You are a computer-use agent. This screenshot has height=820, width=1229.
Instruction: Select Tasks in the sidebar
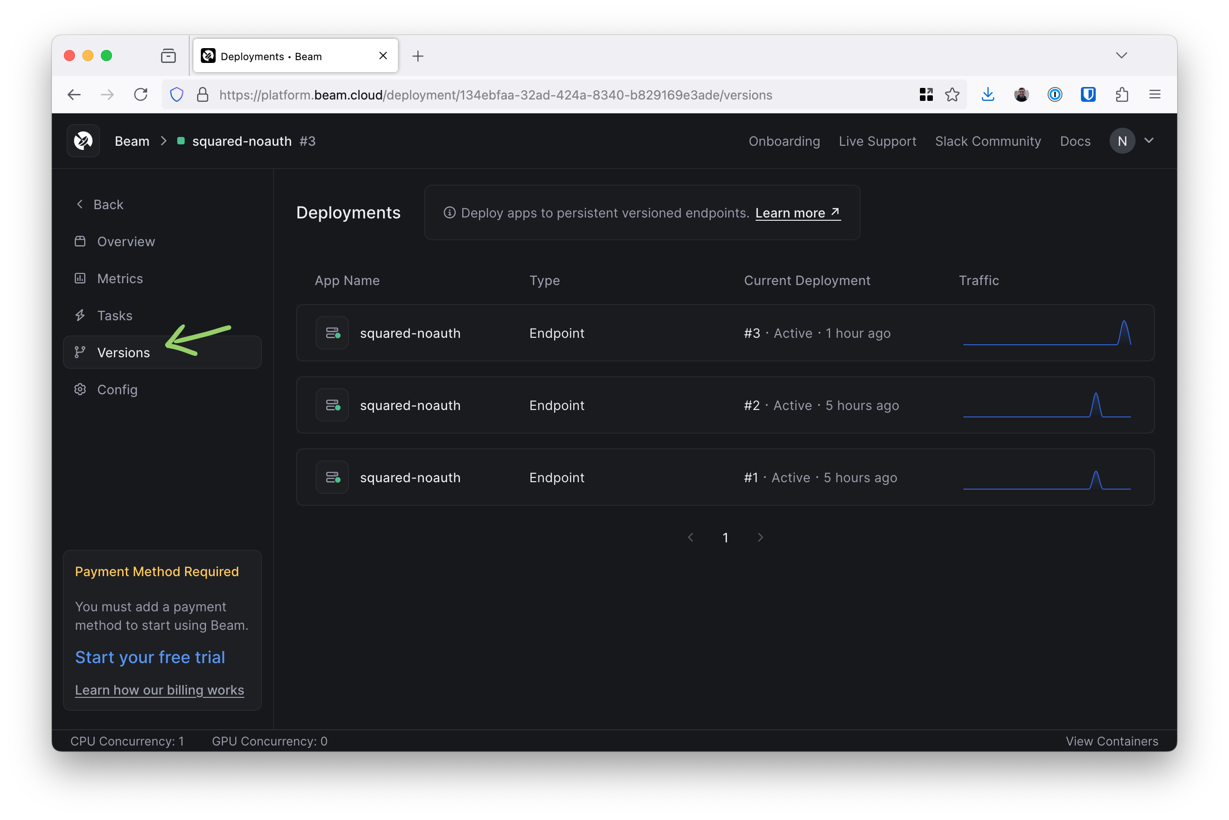click(115, 316)
